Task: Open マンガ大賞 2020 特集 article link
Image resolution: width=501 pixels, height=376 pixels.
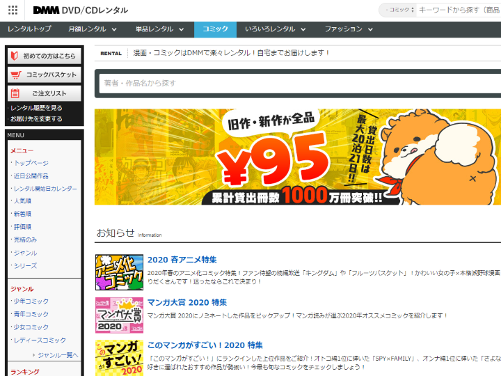Action: (x=187, y=302)
